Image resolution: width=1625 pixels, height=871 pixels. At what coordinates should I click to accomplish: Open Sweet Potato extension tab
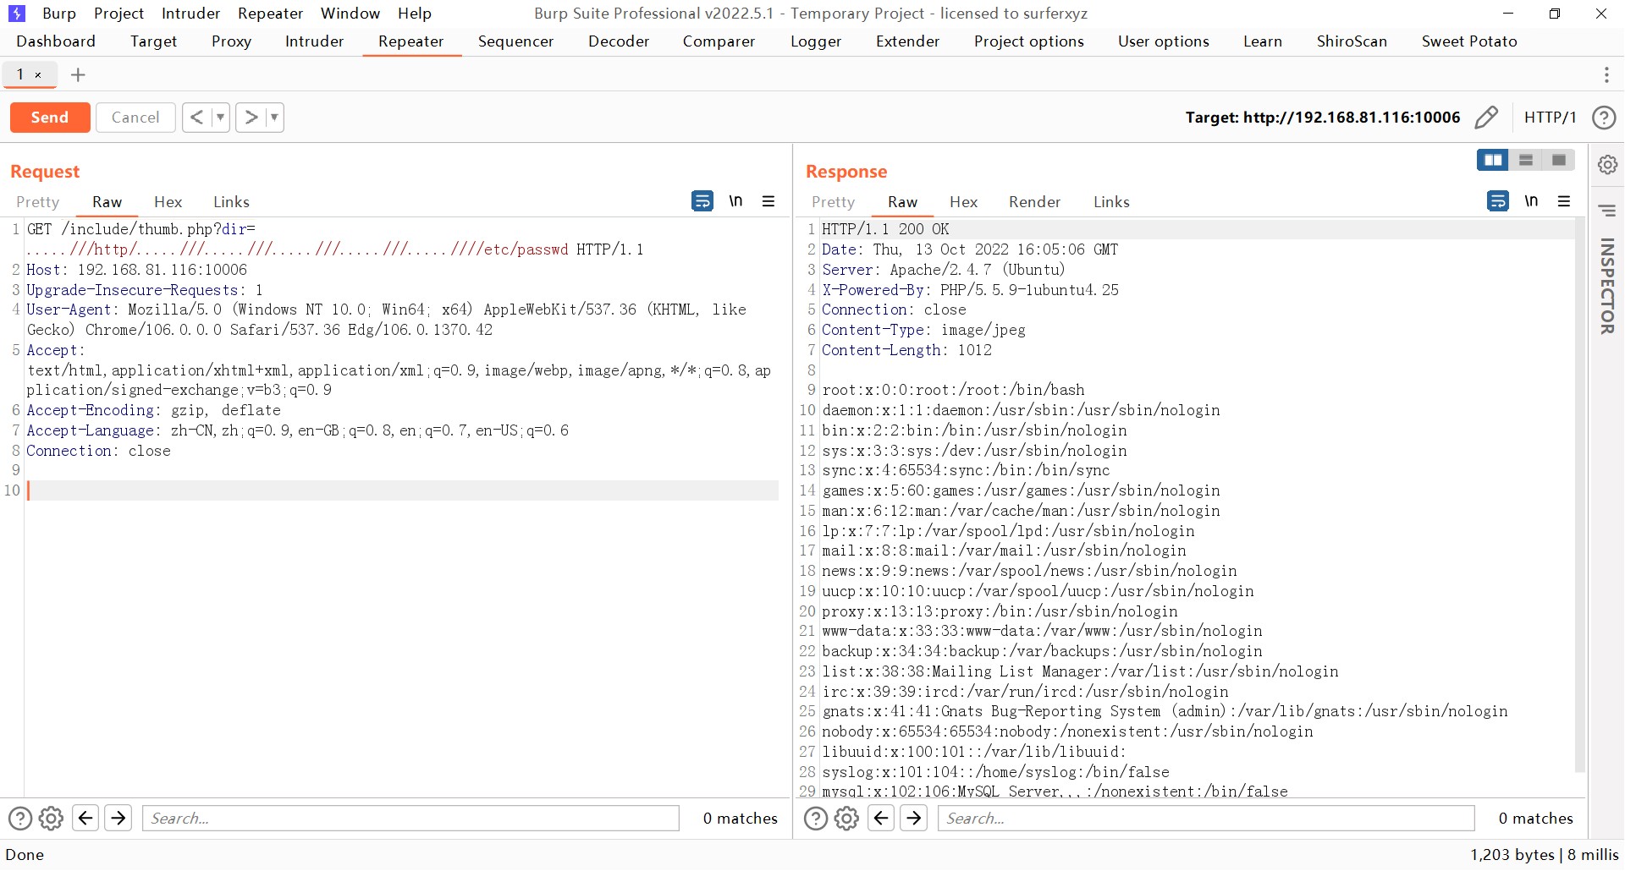(x=1469, y=41)
